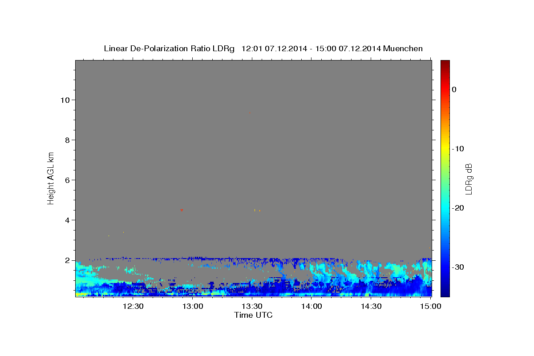
Task: Click the 'LDRg dB' colorbar label
Action: tap(468, 179)
